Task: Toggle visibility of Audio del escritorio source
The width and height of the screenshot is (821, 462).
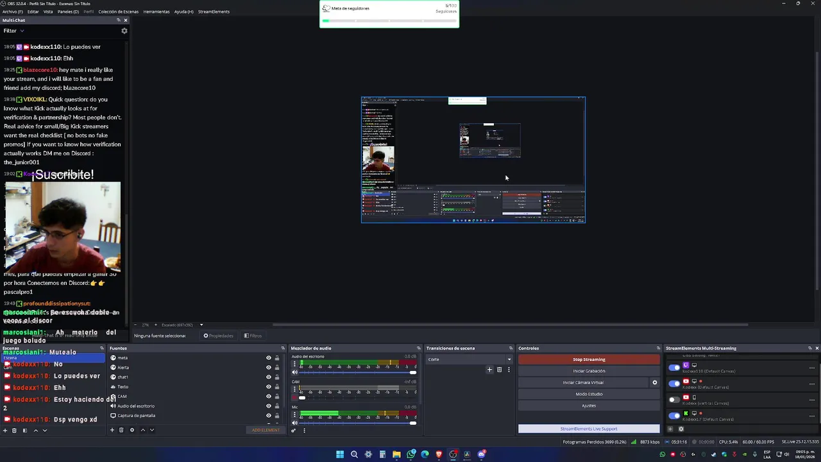Action: [x=269, y=406]
